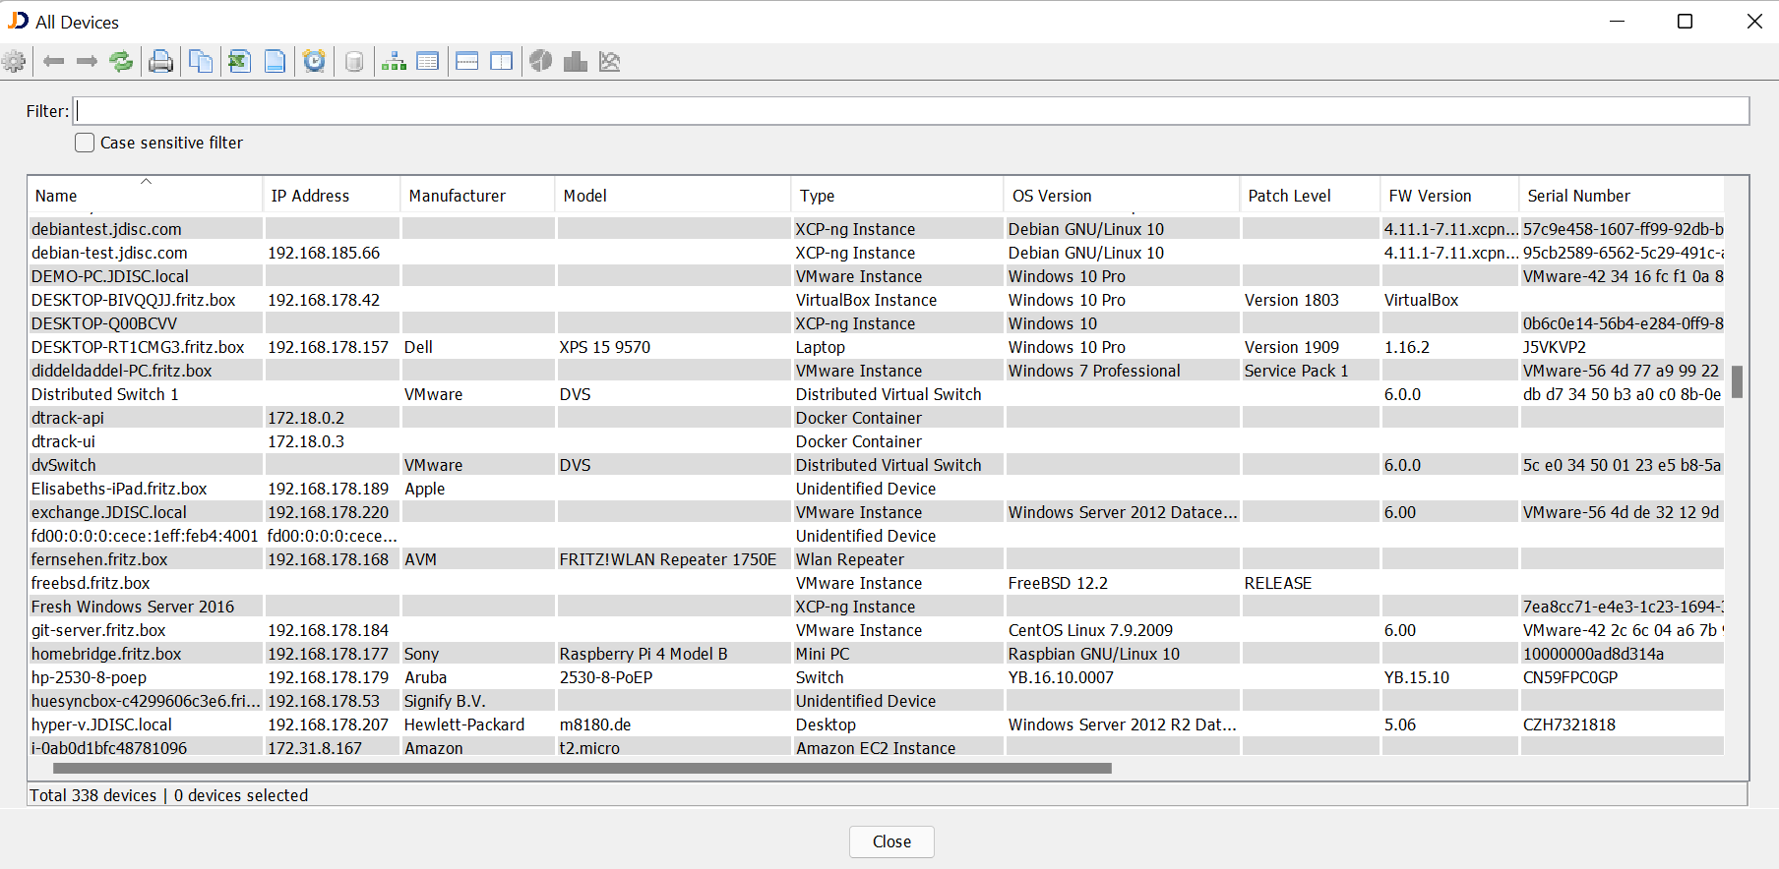Click the vertical scrollbar thumb of the table

coord(1737,381)
